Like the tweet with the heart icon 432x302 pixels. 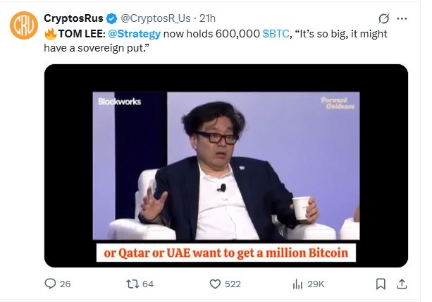[215, 284]
